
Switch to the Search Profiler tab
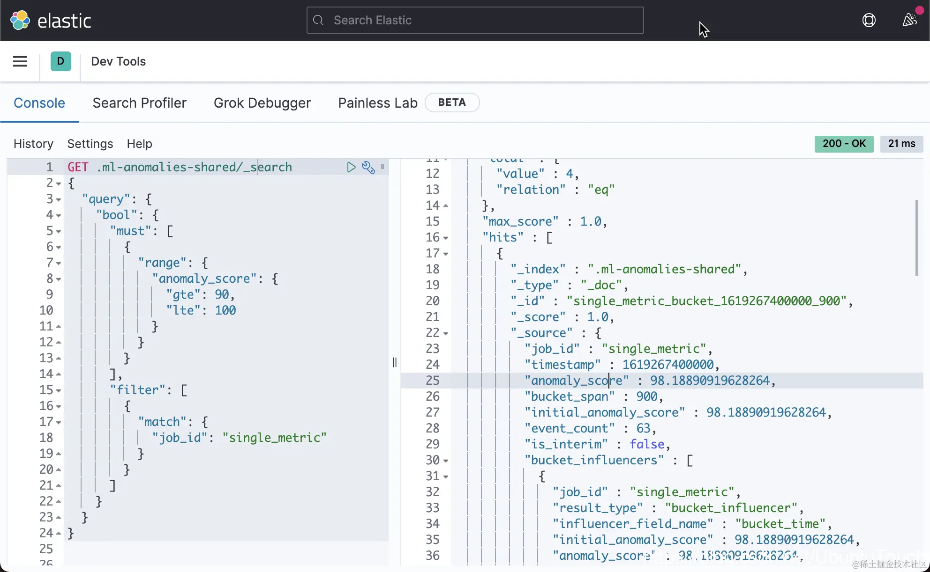139,103
